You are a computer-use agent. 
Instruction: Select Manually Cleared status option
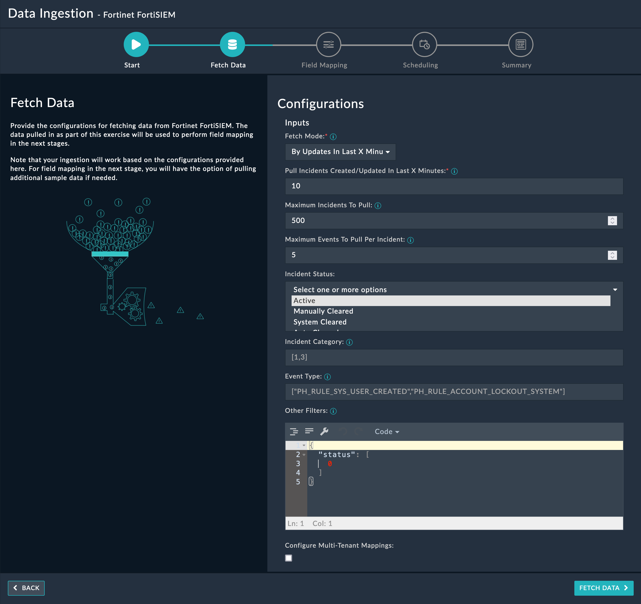323,311
